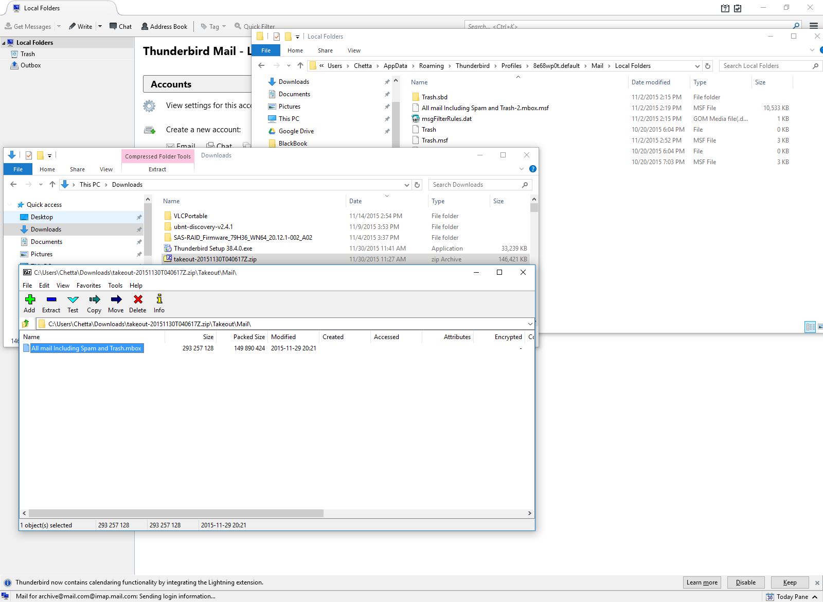Click Thunderbird Quick Filter button

(255, 26)
